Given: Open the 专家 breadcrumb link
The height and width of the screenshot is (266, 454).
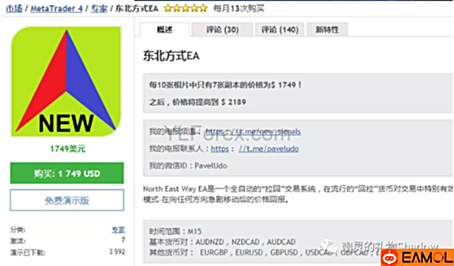Looking at the screenshot, I should (99, 9).
